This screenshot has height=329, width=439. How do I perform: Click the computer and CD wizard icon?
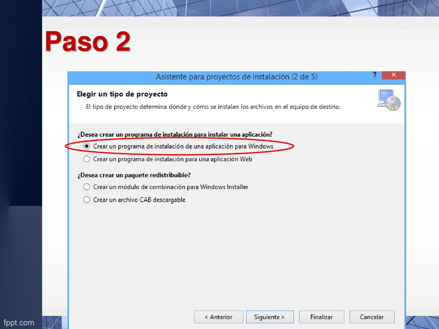point(389,100)
